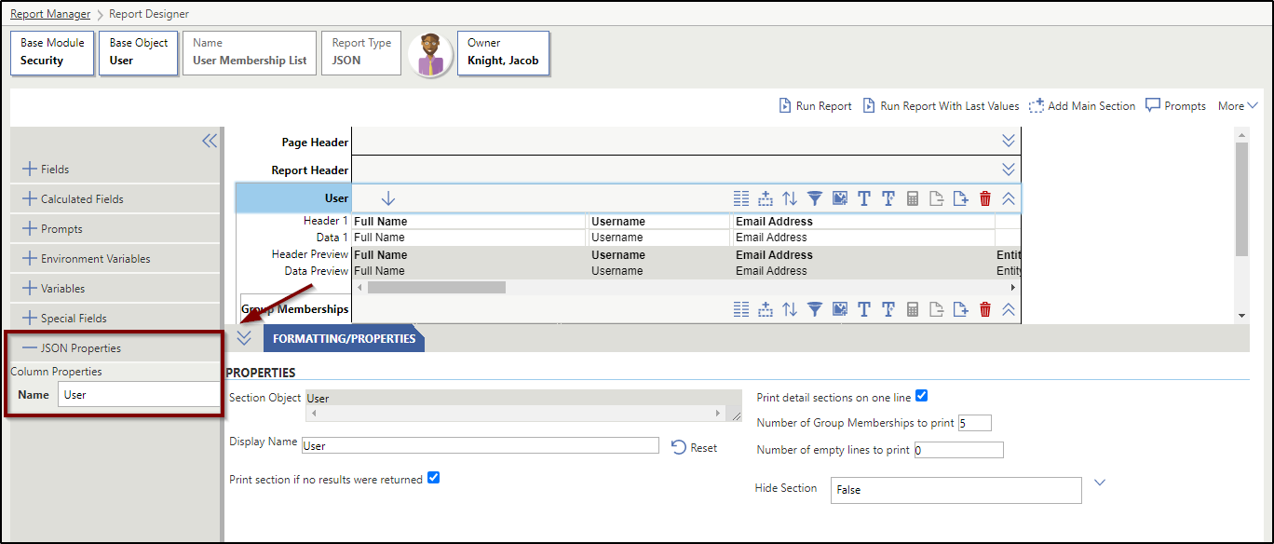Open the Report Manager breadcrumb link

(50, 14)
